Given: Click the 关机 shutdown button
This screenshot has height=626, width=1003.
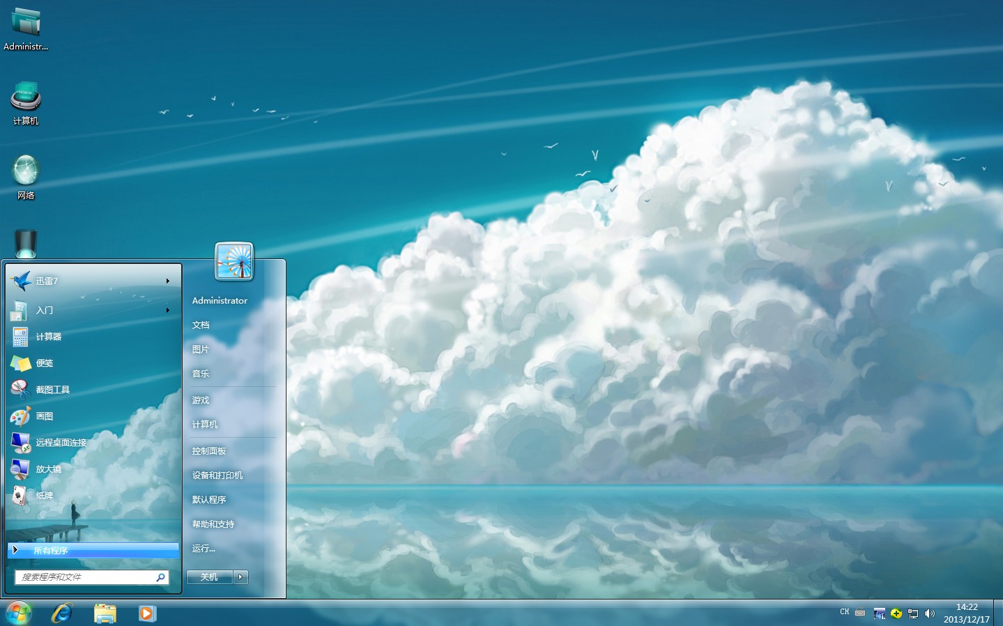Looking at the screenshot, I should point(210,577).
